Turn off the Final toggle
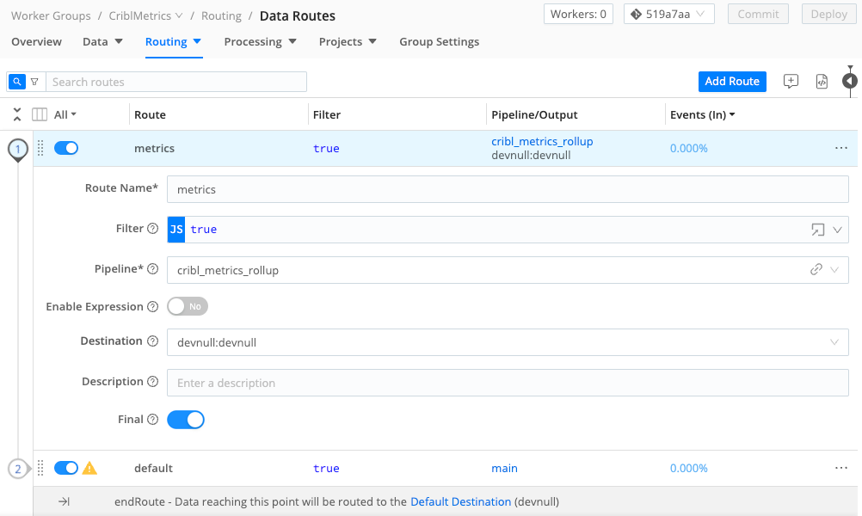The image size is (862, 516). pos(187,419)
